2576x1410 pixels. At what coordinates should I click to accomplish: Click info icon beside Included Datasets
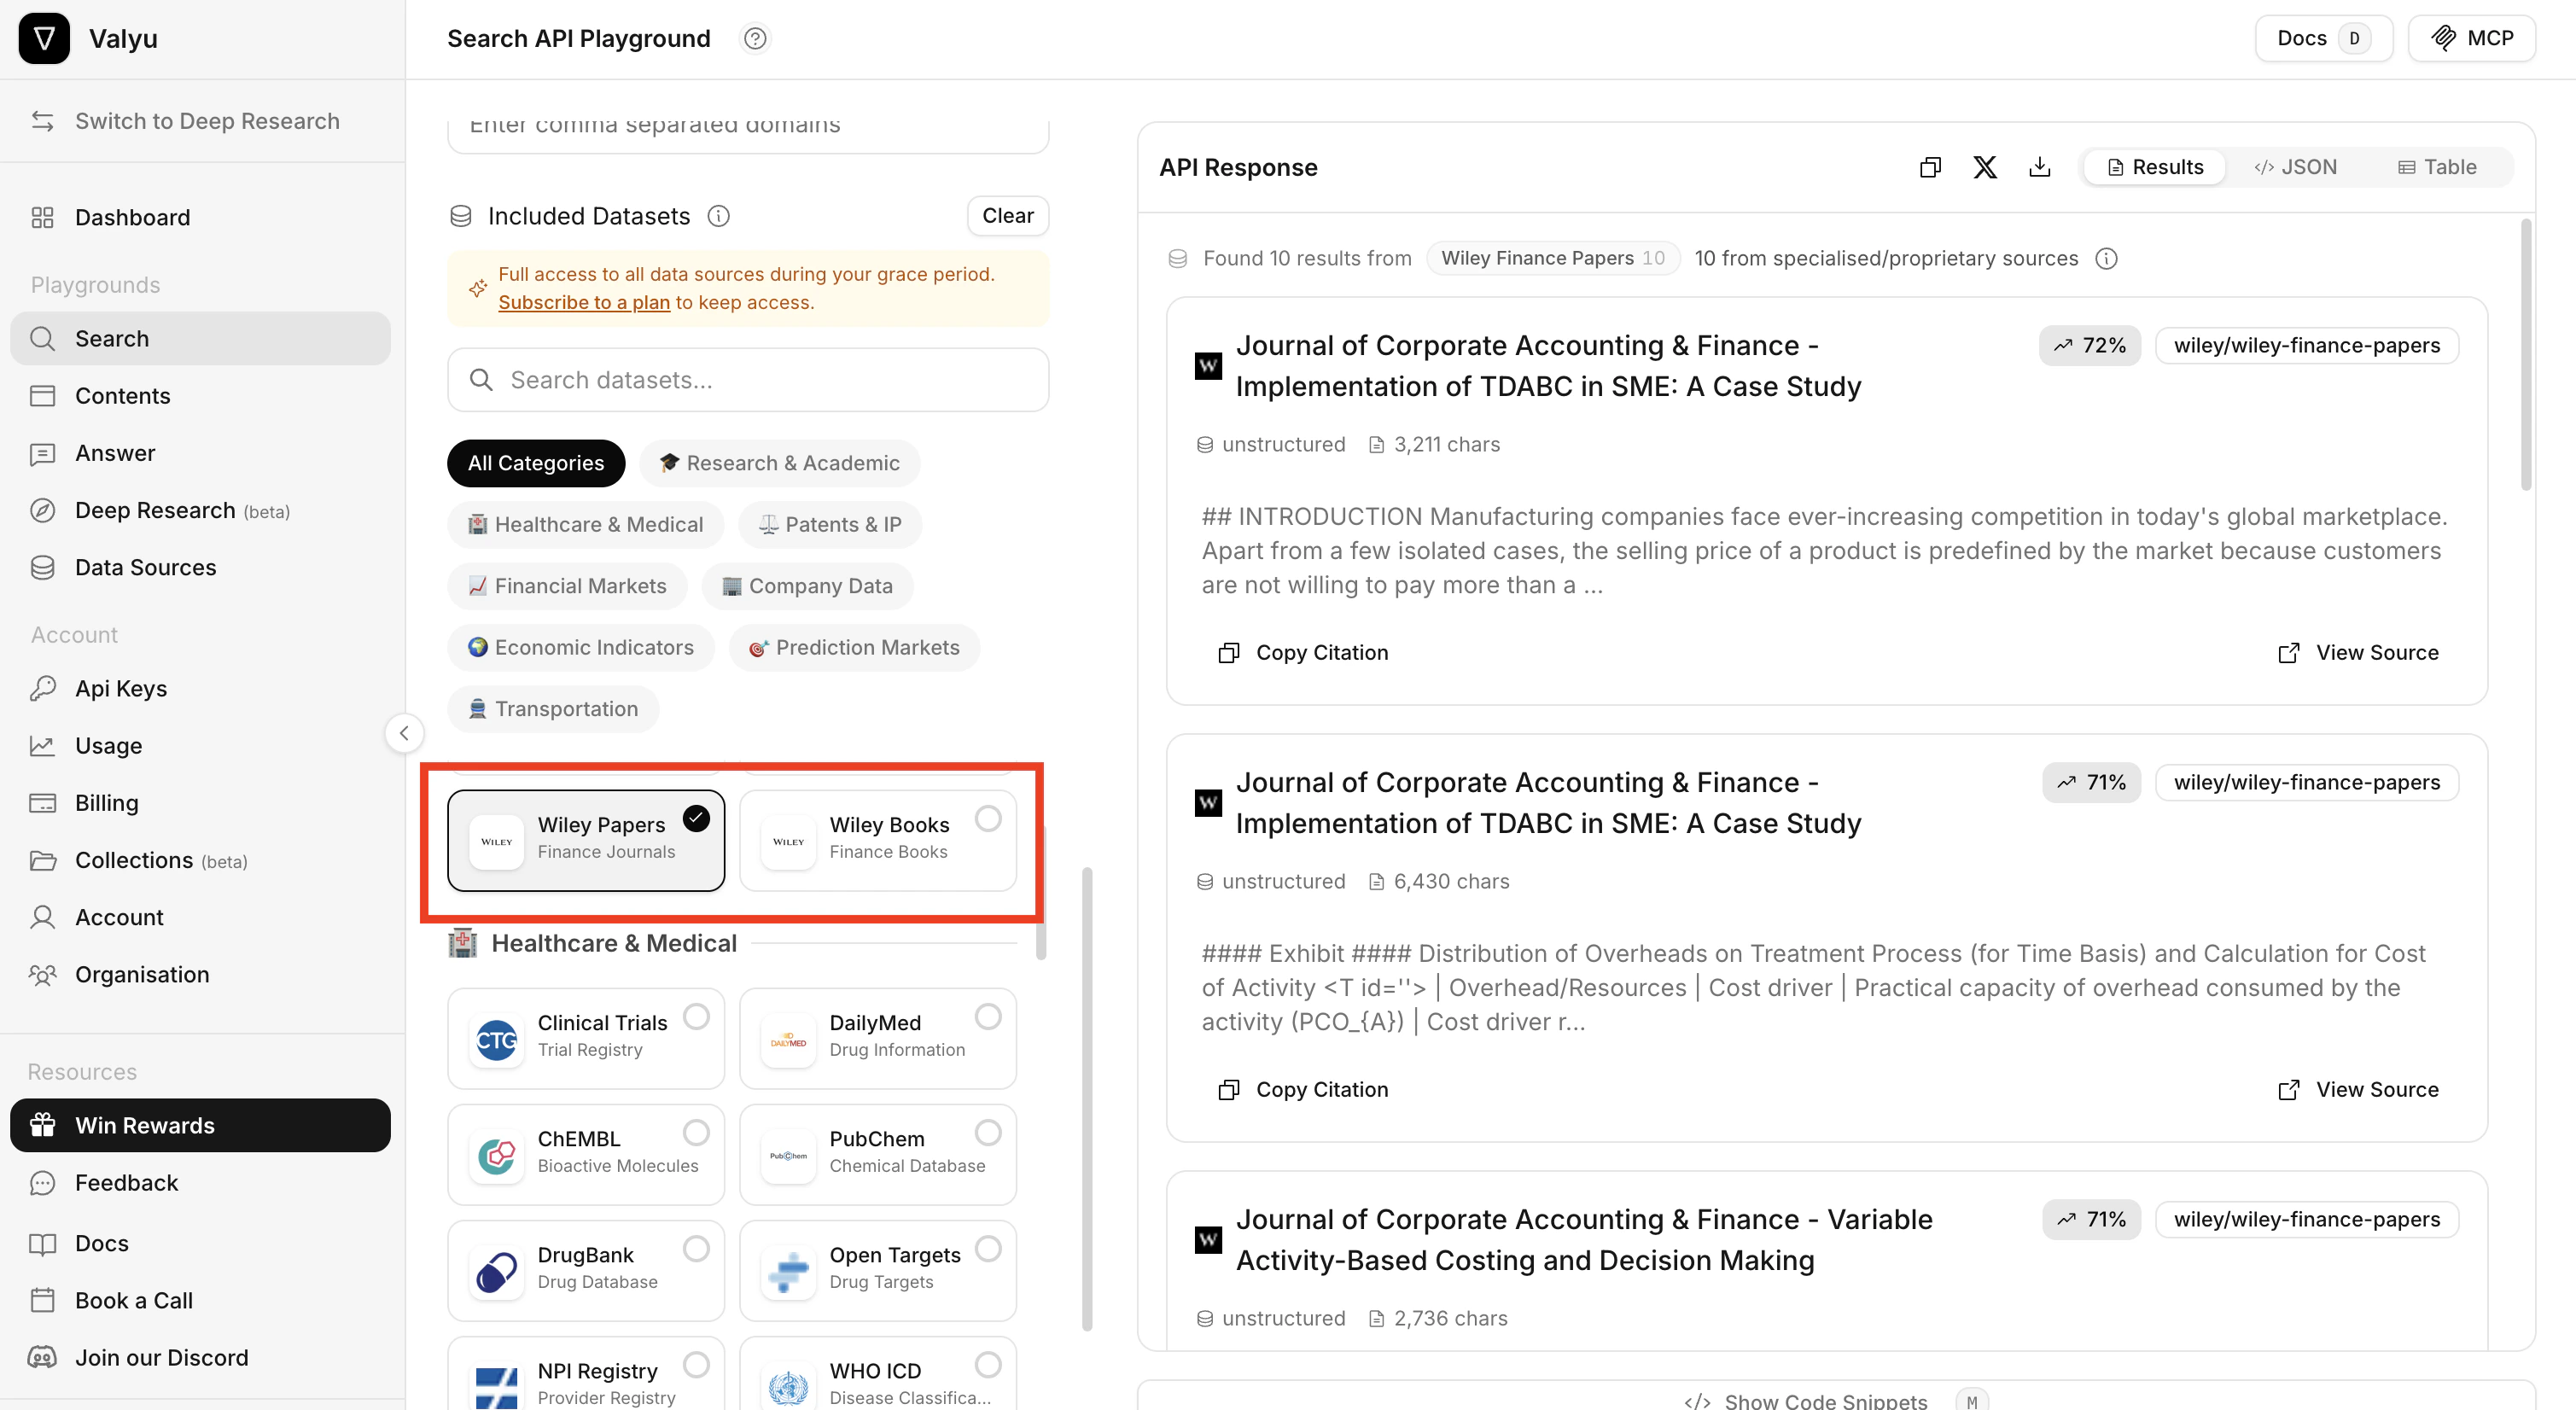pos(718,216)
